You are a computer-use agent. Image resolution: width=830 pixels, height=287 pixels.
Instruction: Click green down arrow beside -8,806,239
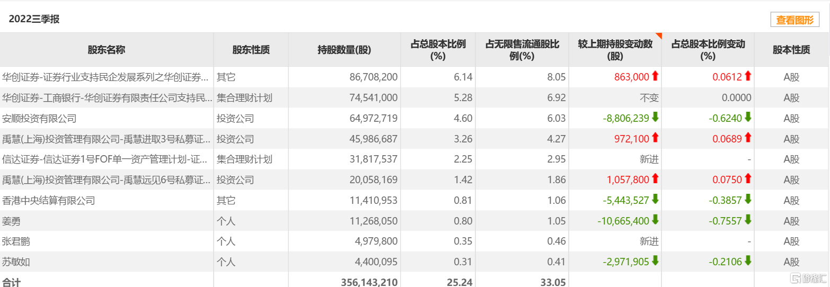point(655,118)
